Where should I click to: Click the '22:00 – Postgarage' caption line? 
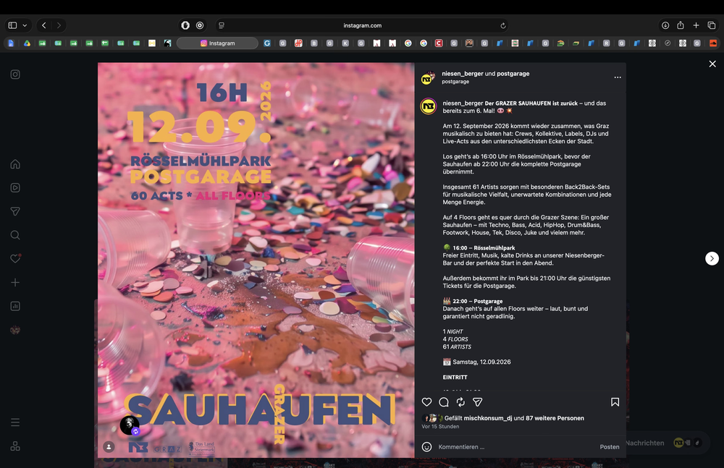[473, 301]
